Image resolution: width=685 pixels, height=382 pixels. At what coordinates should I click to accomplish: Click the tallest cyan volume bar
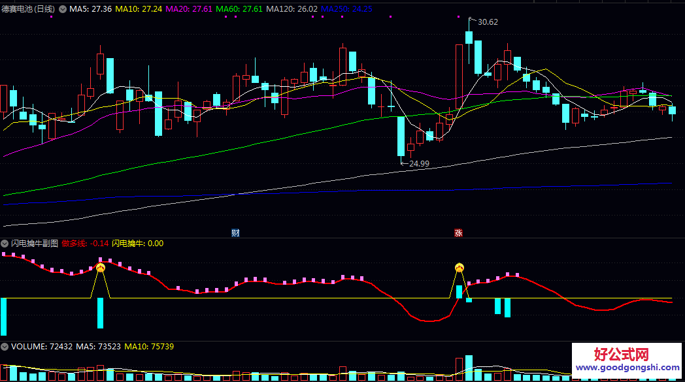469,368
